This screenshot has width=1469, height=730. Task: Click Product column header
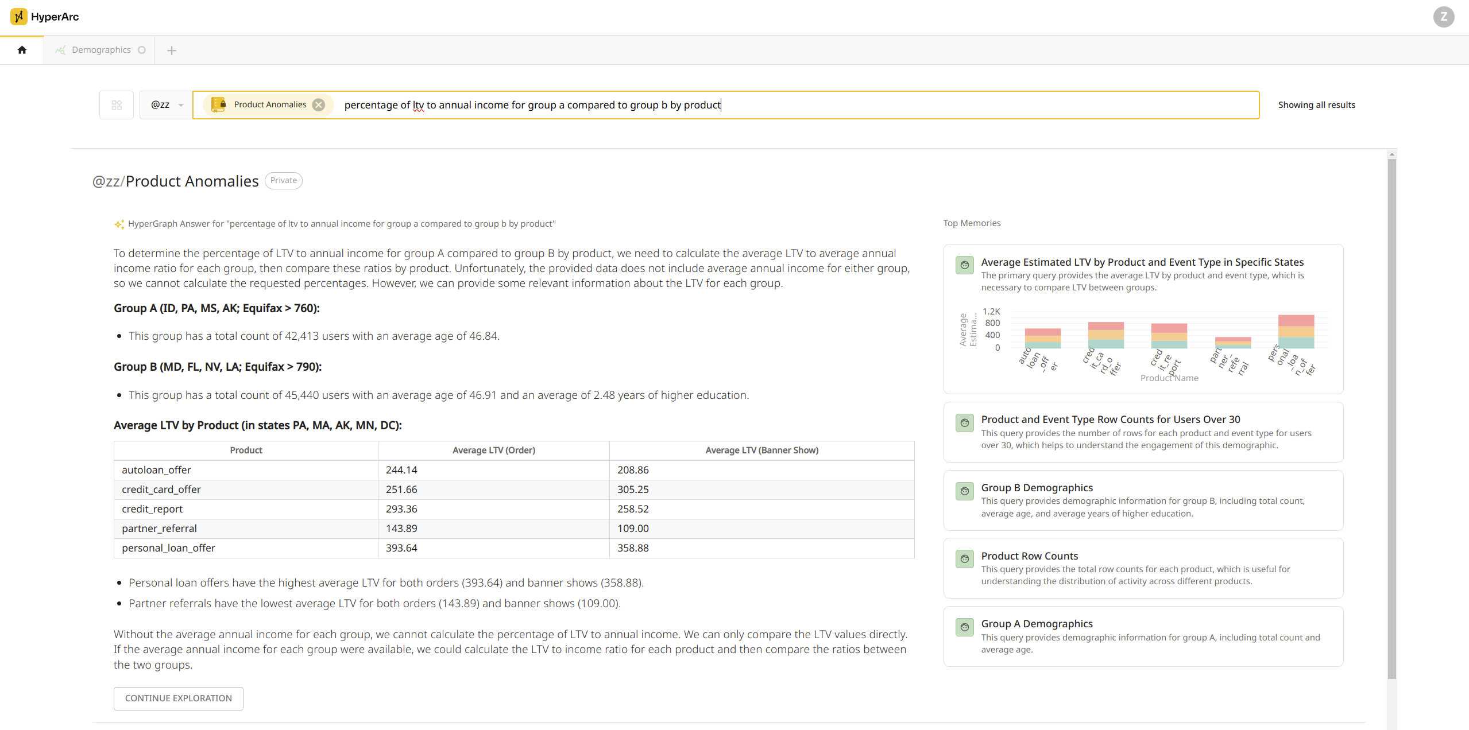(x=246, y=451)
